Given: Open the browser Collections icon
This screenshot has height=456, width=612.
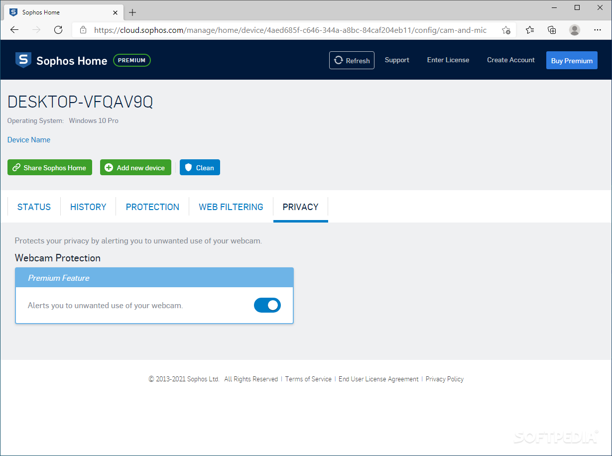Looking at the screenshot, I should pyautogui.click(x=552, y=30).
